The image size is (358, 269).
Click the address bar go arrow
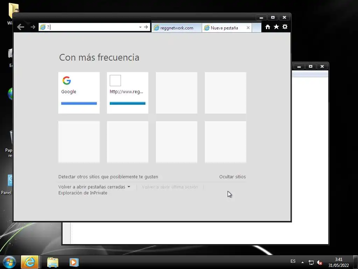coord(146,27)
